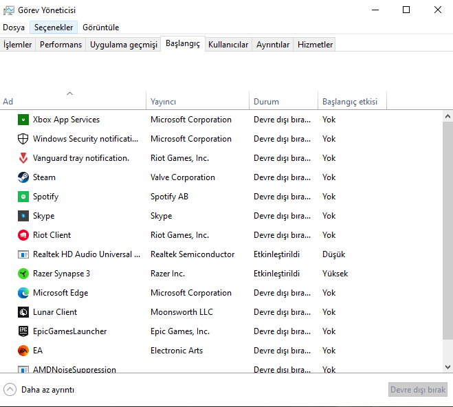The width and height of the screenshot is (453, 407).
Task: Collapse details with Daha az ayrıntı
Action: 40,390
